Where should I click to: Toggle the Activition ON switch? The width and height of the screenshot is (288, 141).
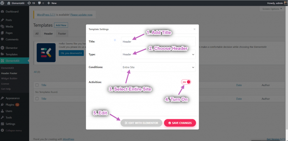click(x=186, y=82)
